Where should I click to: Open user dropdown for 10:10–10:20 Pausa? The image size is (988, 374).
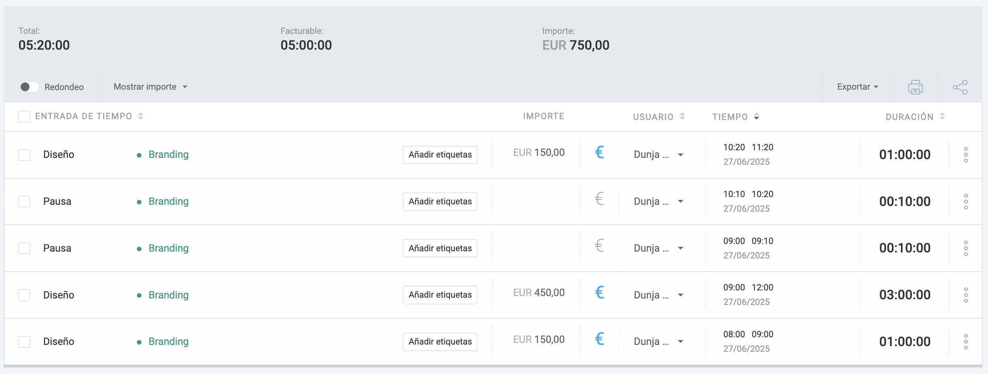tap(658, 202)
